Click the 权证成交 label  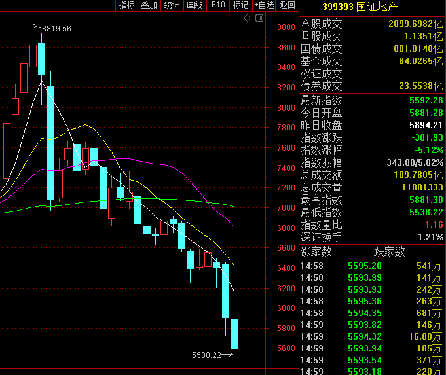(x=322, y=74)
